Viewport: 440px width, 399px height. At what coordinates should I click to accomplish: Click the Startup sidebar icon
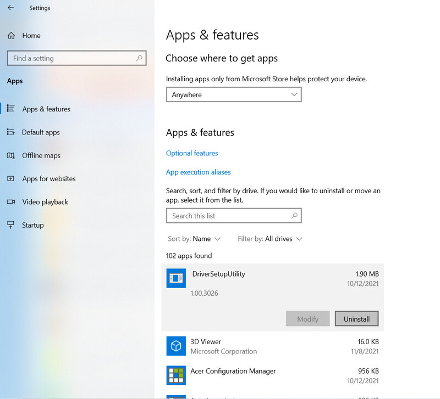tap(10, 224)
